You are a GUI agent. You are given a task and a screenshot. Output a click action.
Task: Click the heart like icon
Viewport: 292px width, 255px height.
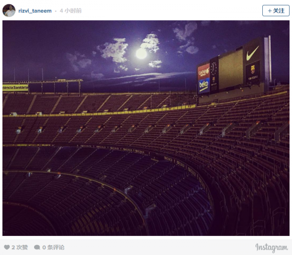[7, 247]
